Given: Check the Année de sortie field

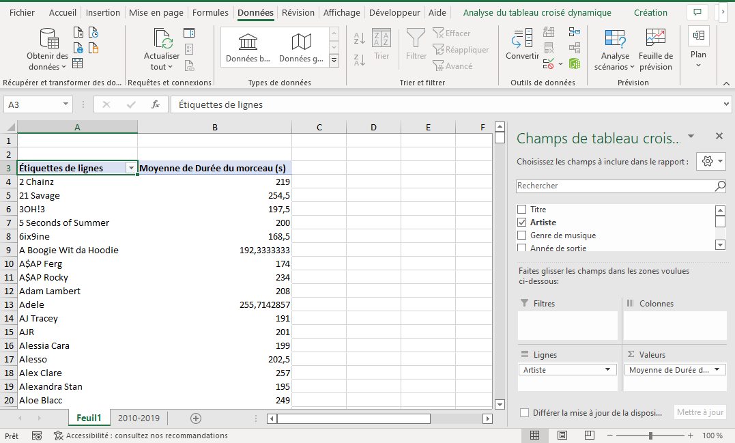Looking at the screenshot, I should point(521,248).
